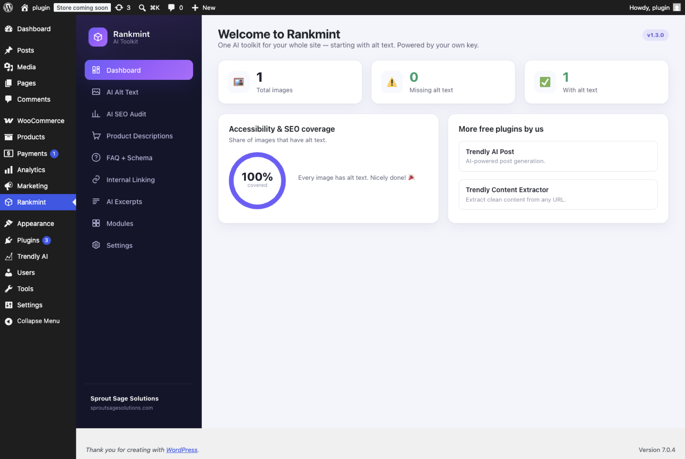Click the With alt text checkmark icon
Screen dimensions: 685x459
click(x=545, y=82)
